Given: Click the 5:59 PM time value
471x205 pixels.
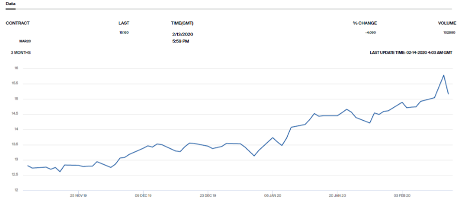Looking at the screenshot, I should click(x=180, y=41).
